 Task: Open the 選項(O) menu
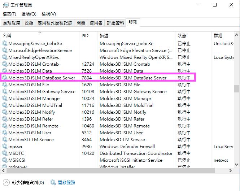coord(29,14)
